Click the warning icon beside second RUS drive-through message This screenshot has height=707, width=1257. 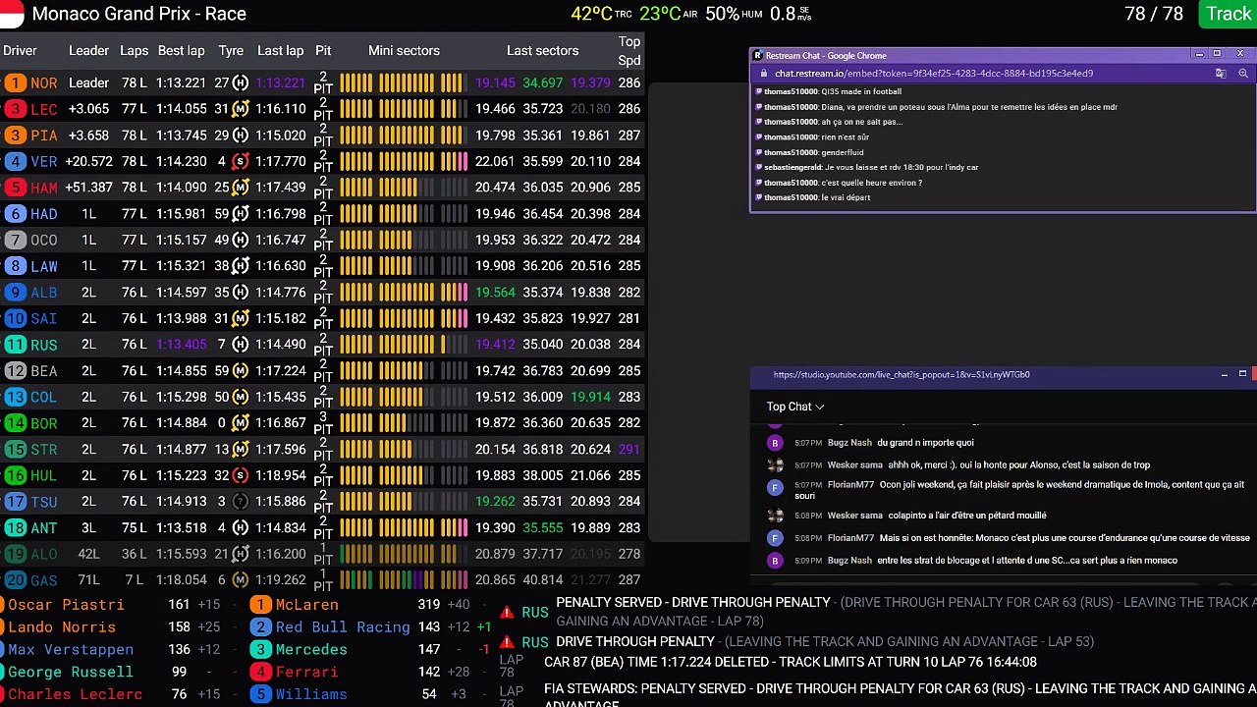pos(507,642)
